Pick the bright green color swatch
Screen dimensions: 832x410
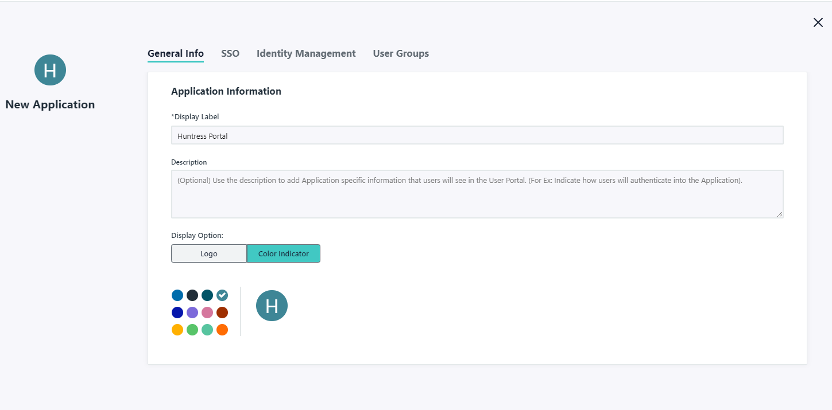coord(192,330)
